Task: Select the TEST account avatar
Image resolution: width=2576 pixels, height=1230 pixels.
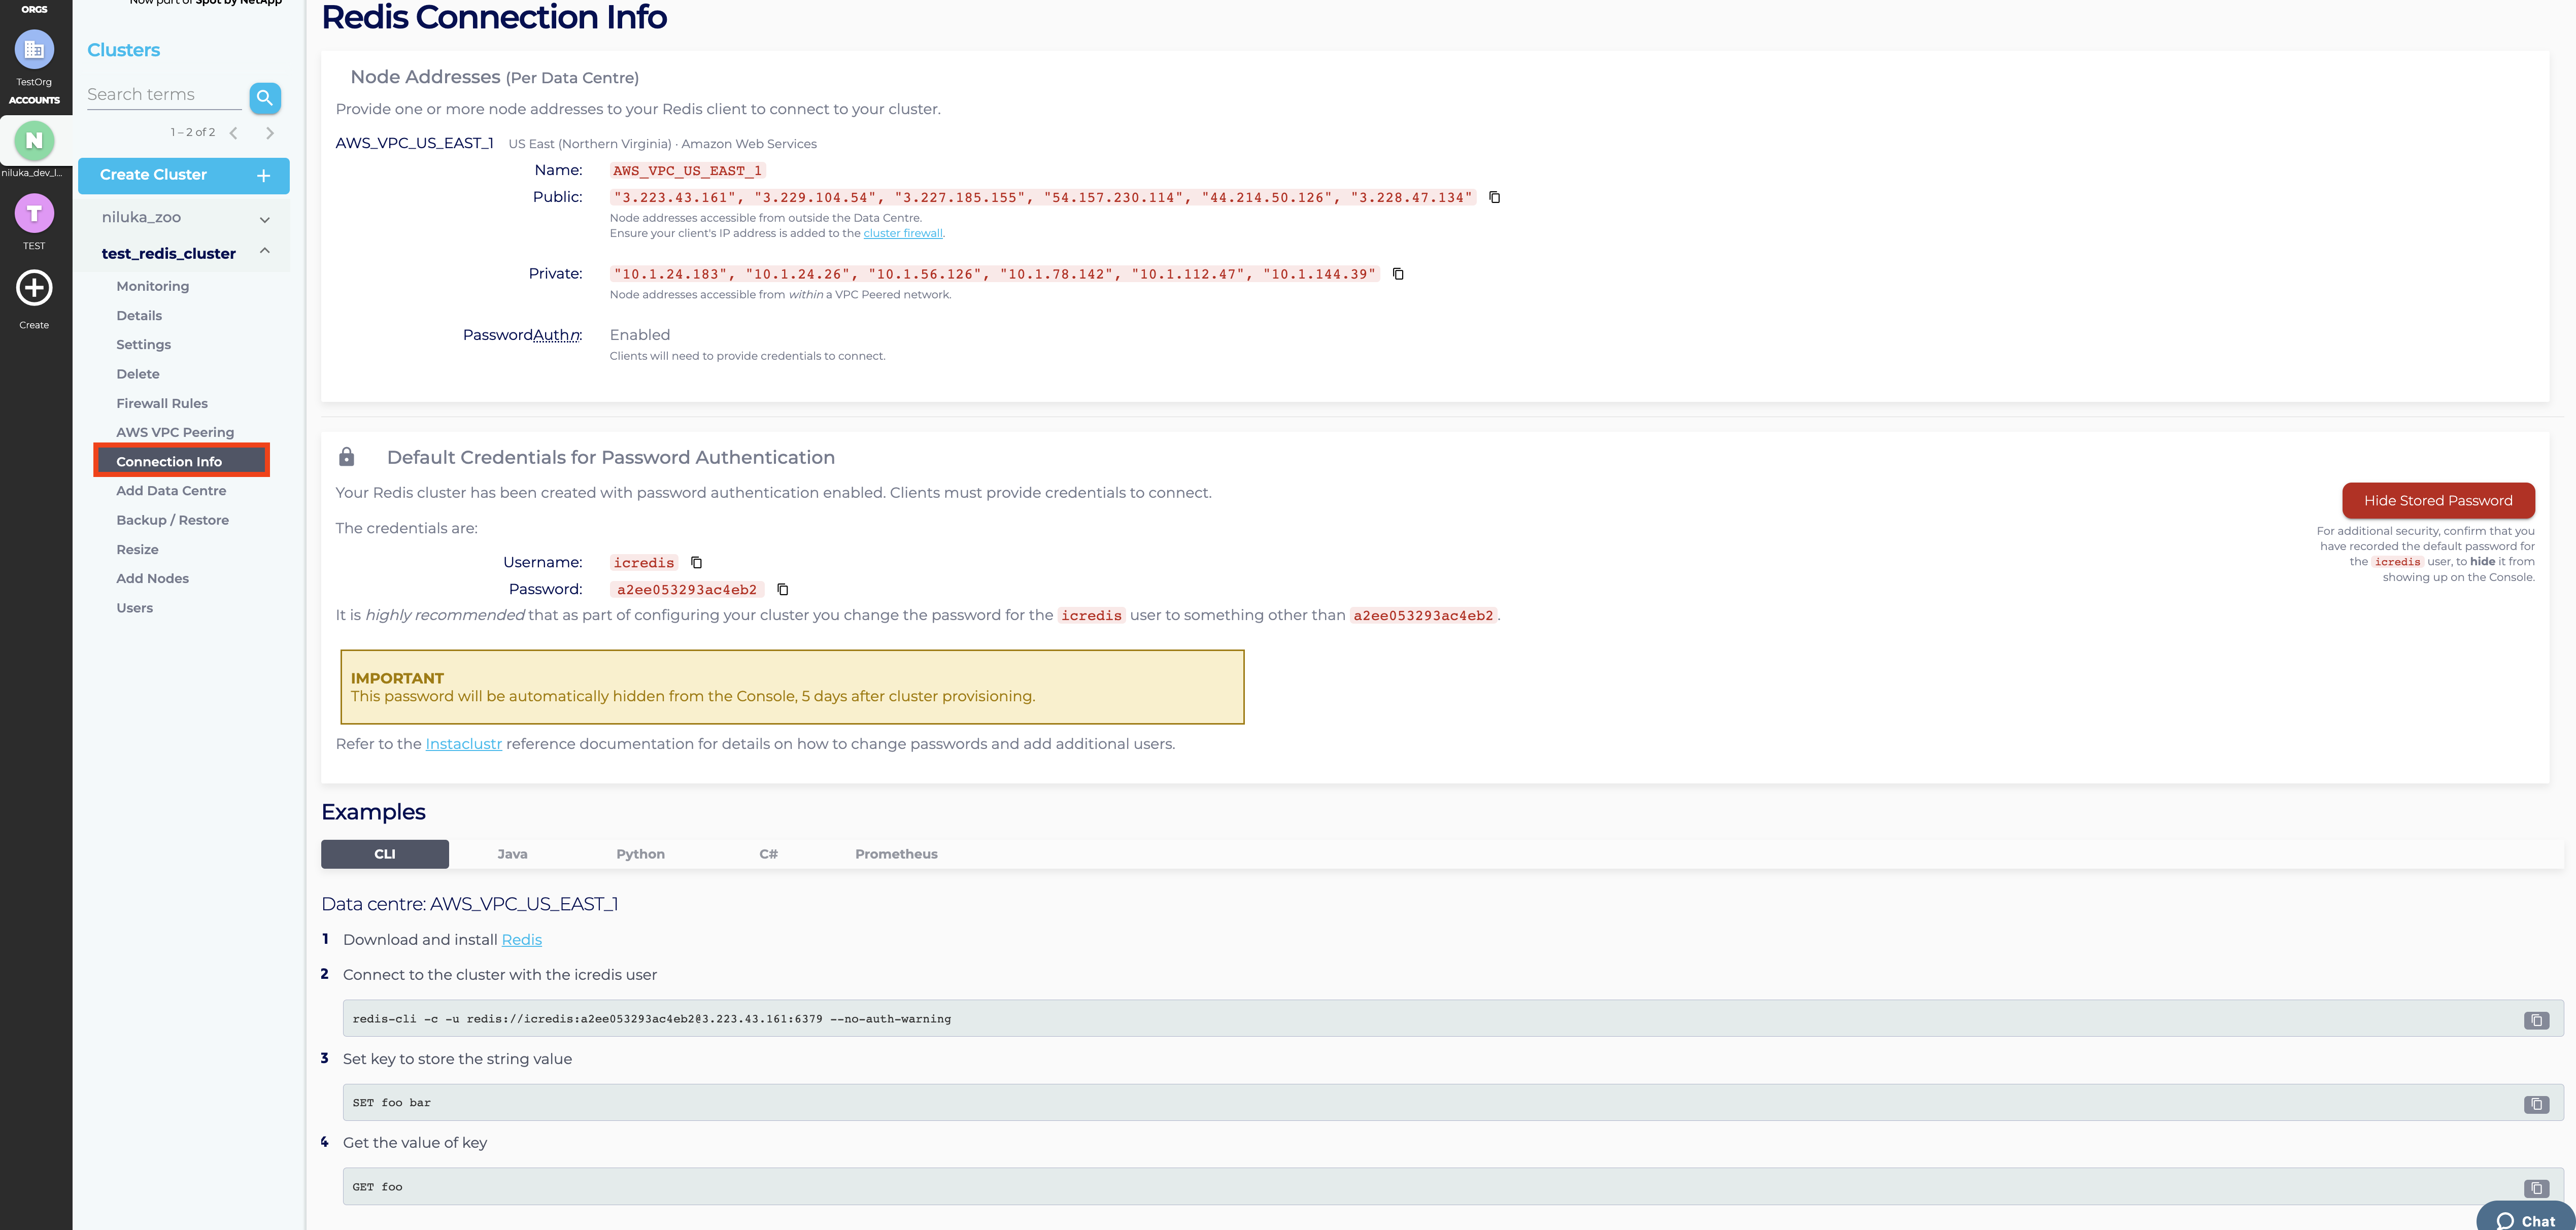Action: point(34,213)
